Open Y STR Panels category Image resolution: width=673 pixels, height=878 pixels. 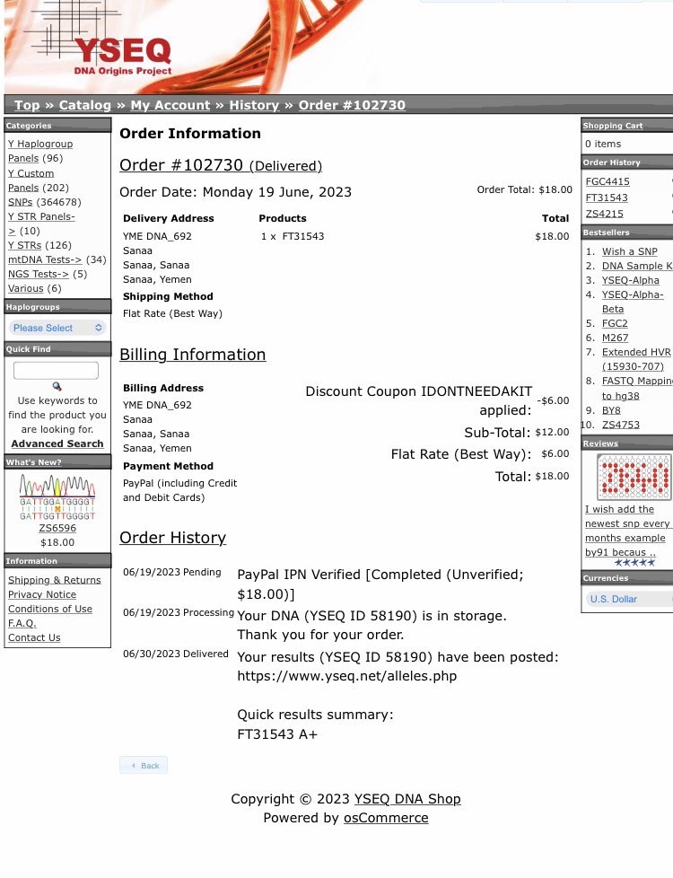(41, 224)
